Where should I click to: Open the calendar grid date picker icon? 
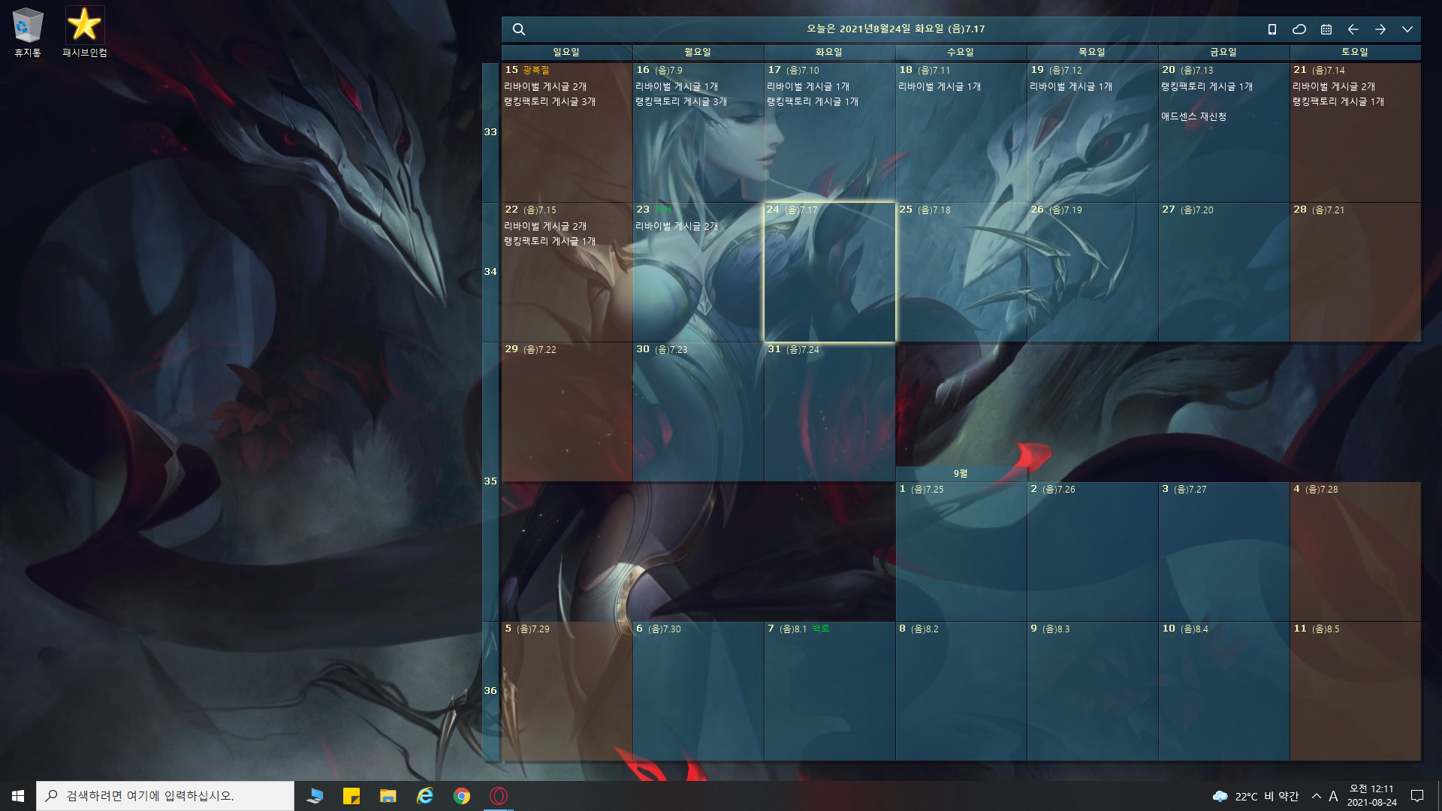(1326, 29)
